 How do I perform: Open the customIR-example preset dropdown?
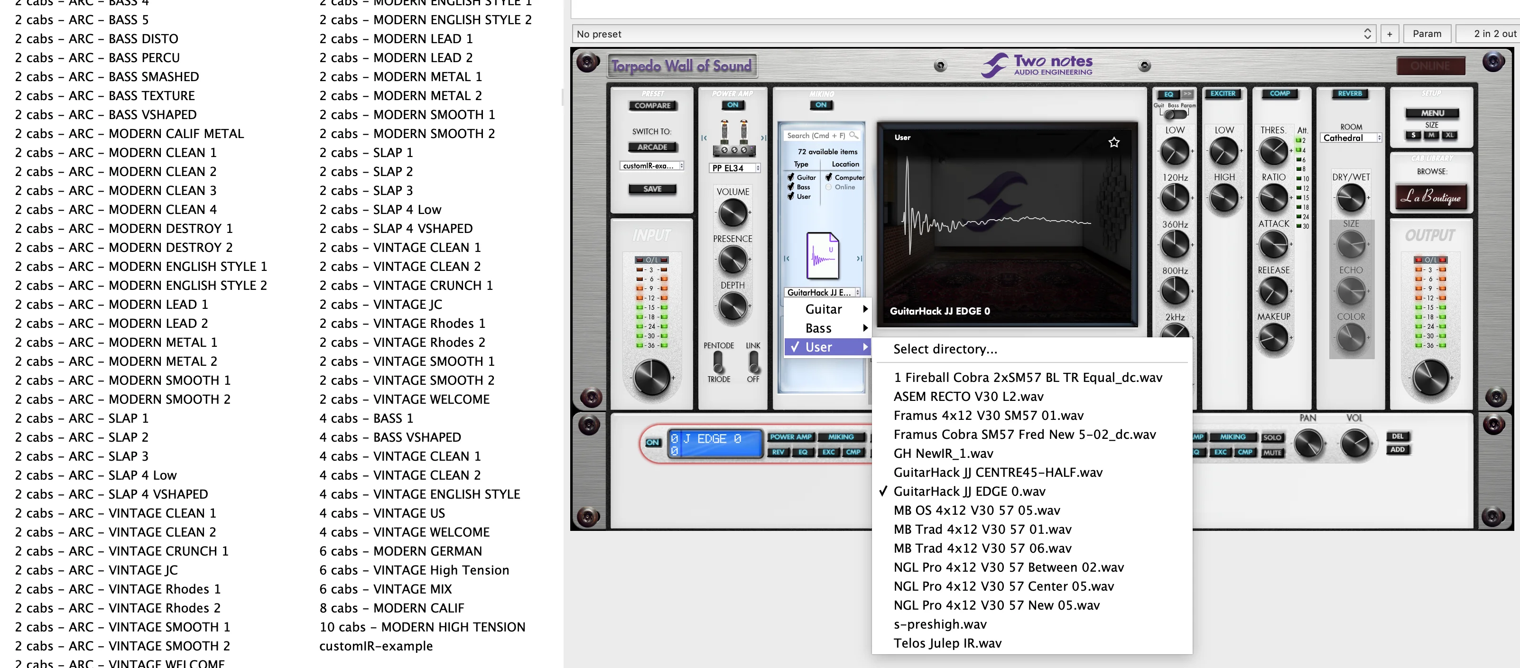click(651, 166)
